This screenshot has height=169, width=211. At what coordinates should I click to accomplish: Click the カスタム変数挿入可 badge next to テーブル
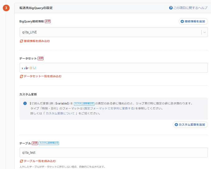point(49,143)
